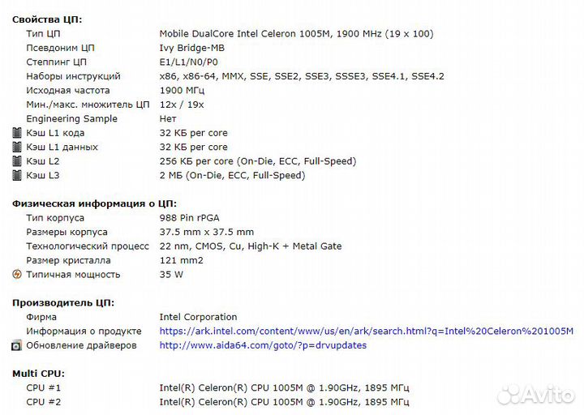This screenshot has height=415, width=584.
Task: Select the CPU #1 row label
Action: (x=43, y=387)
